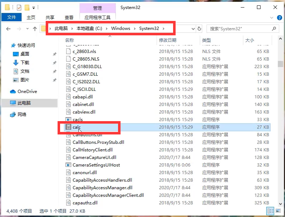Image resolution: width=285 pixels, height=217 pixels.
Task: Switch to large icons view layout
Action: click(x=277, y=211)
